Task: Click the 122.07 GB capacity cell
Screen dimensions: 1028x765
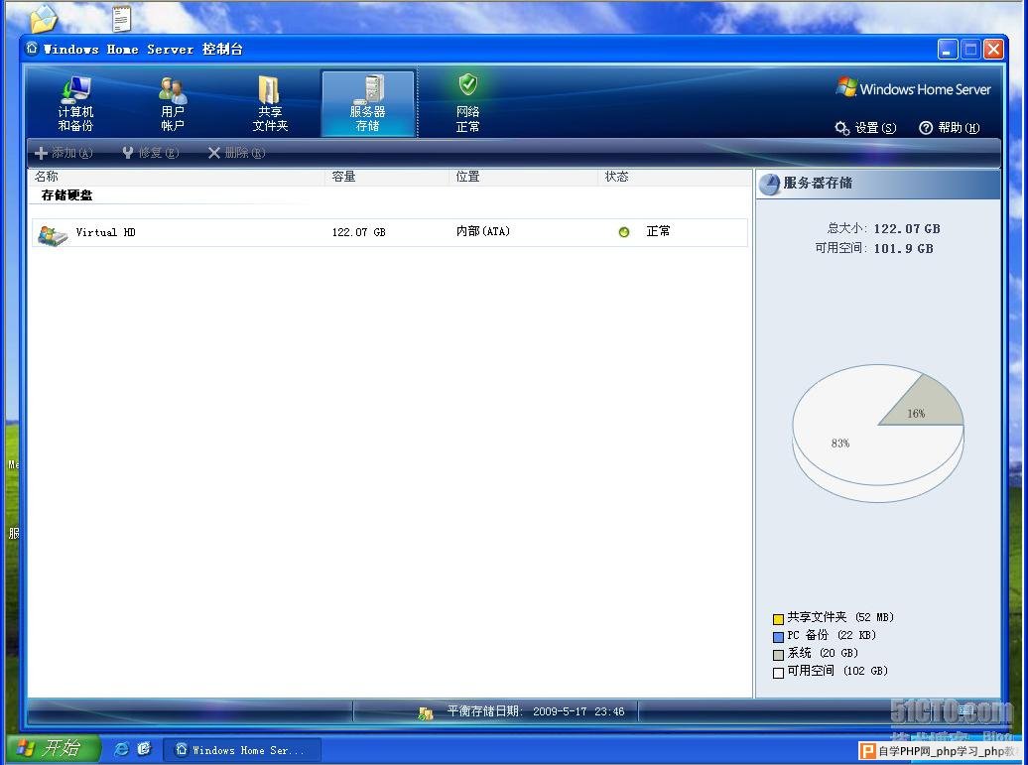Action: pyautogui.click(x=358, y=232)
